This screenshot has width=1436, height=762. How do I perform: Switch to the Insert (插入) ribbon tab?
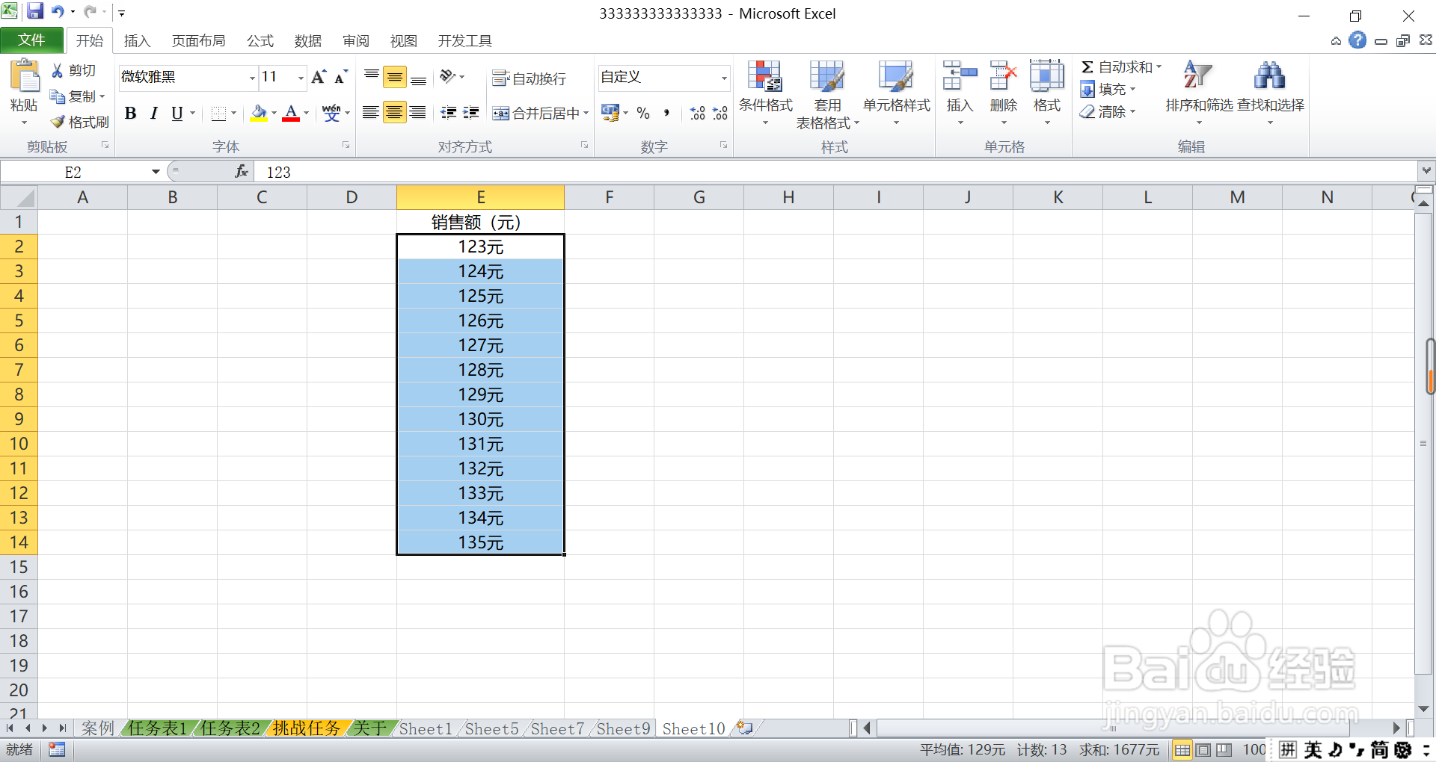pyautogui.click(x=137, y=41)
